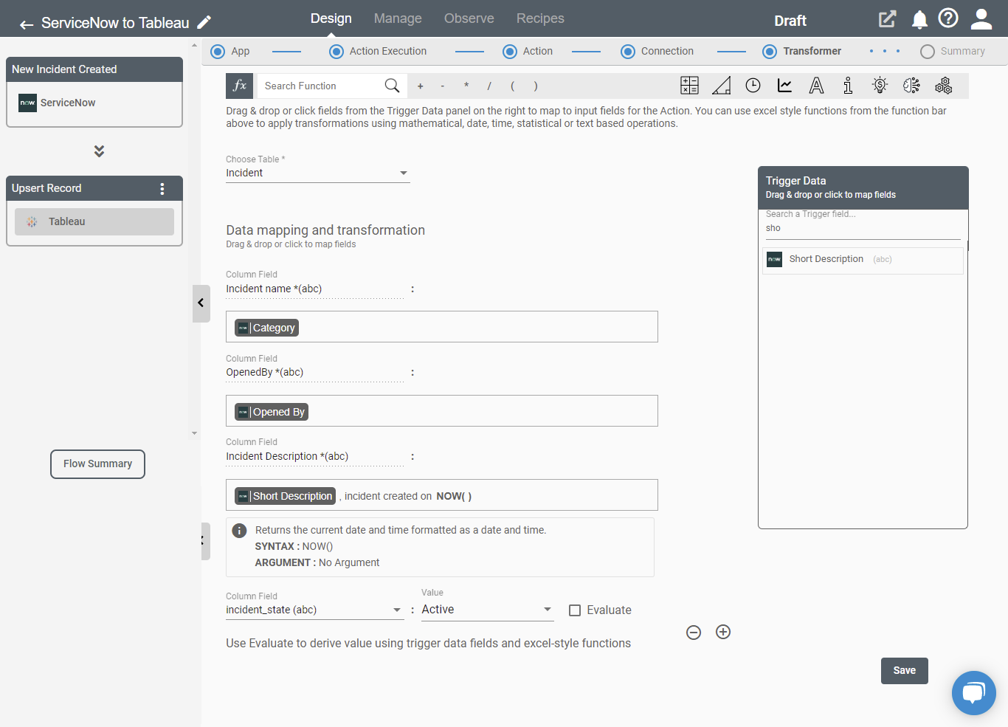Click Opened By mapped field chip

[272, 412]
